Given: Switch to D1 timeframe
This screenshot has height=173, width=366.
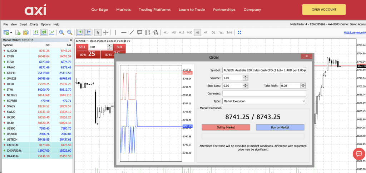Looking at the screenshot, I should click(213, 32).
